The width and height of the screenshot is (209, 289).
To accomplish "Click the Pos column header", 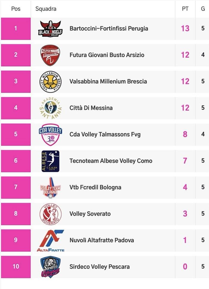I will point(16,9).
